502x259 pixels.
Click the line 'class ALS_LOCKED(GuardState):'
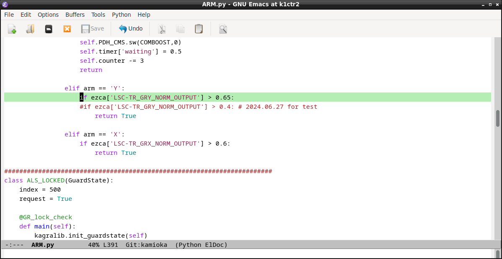coord(59,180)
